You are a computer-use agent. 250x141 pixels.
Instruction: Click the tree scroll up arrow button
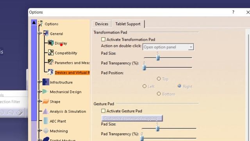[34, 22]
